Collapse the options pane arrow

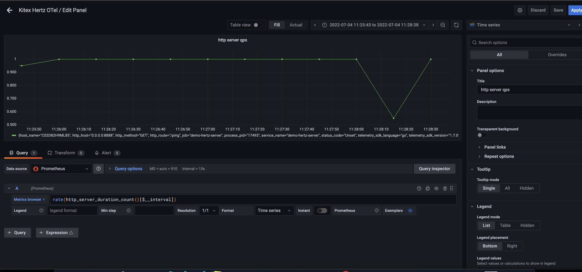pyautogui.click(x=579, y=25)
